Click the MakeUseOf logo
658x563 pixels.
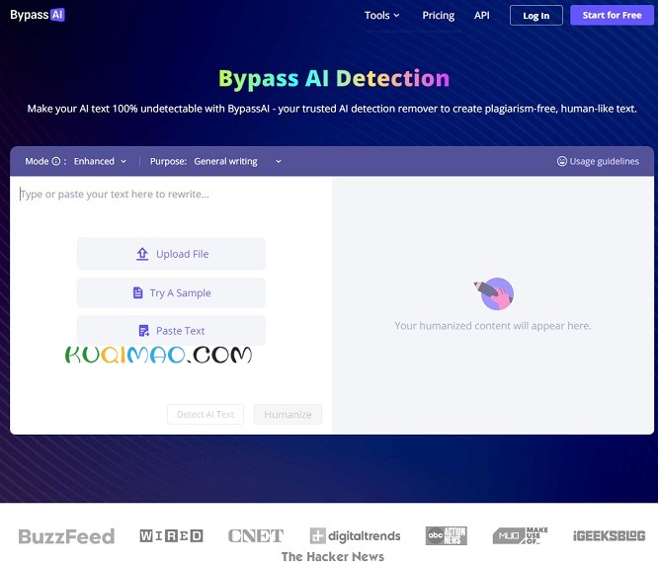pyautogui.click(x=521, y=536)
